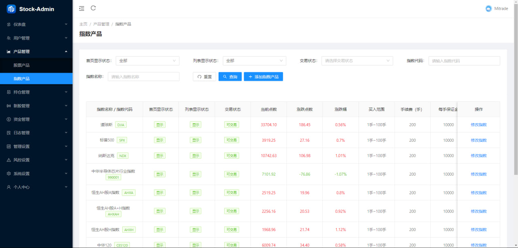Open the 列表显示状态 dropdown

pos(254,61)
